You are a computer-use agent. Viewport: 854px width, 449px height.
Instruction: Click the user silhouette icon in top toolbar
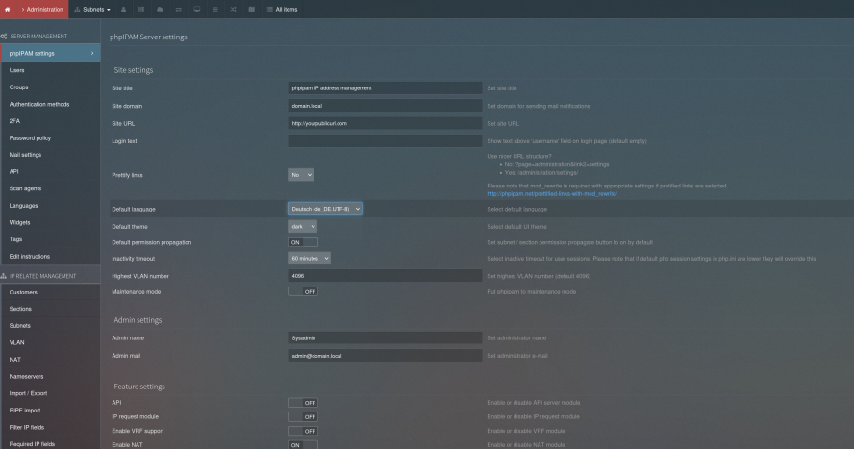tap(123, 9)
